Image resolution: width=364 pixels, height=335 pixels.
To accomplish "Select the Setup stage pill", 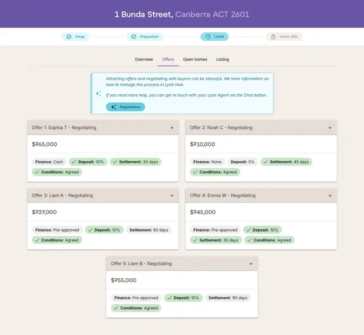I will [75, 36].
